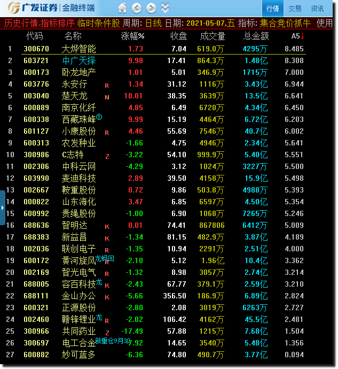This screenshot has height=369, width=338.
Task: Sort by the 代码 column header
Action: pyautogui.click(x=35, y=36)
